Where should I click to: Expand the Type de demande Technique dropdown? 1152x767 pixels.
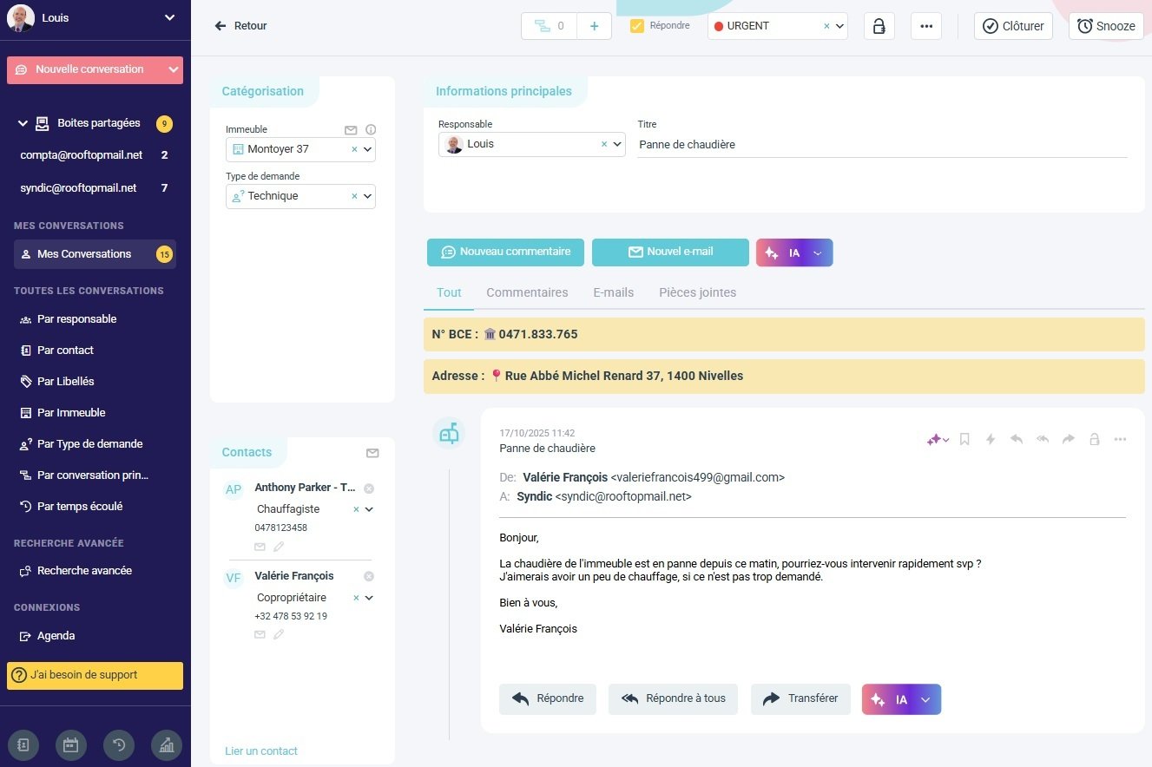click(x=368, y=197)
